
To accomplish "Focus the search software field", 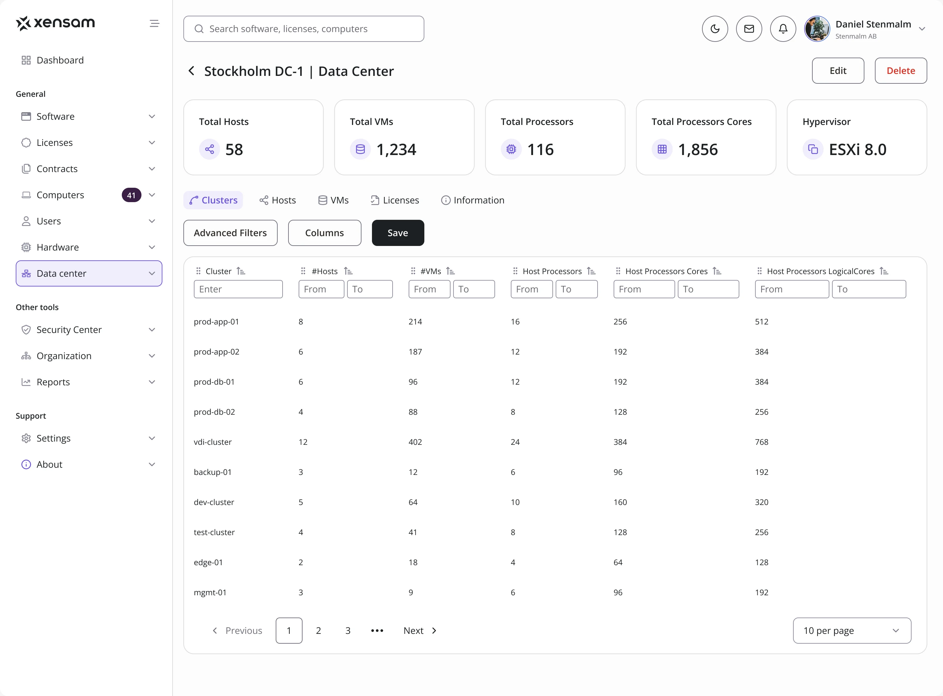I will [x=304, y=29].
